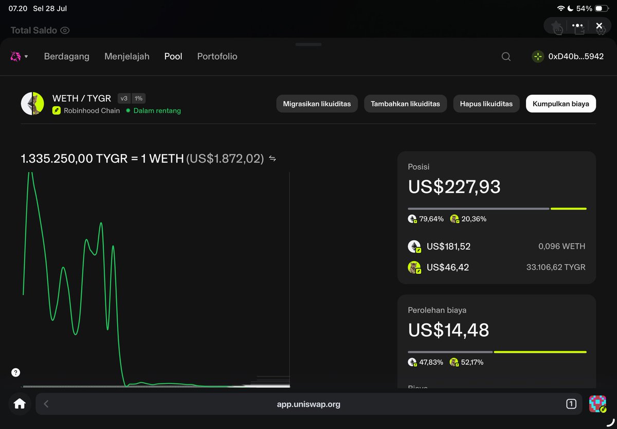The image size is (617, 429).
Task: Tap the battery status icon
Action: [x=602, y=9]
